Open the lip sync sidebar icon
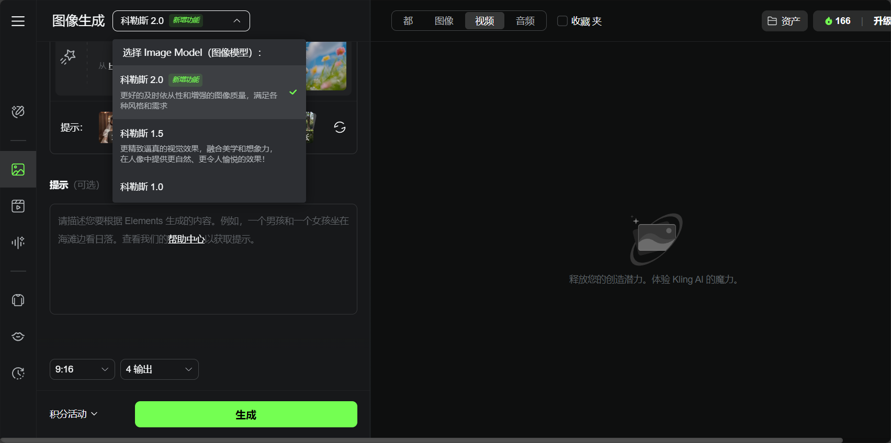The width and height of the screenshot is (891, 443). pyautogui.click(x=18, y=336)
